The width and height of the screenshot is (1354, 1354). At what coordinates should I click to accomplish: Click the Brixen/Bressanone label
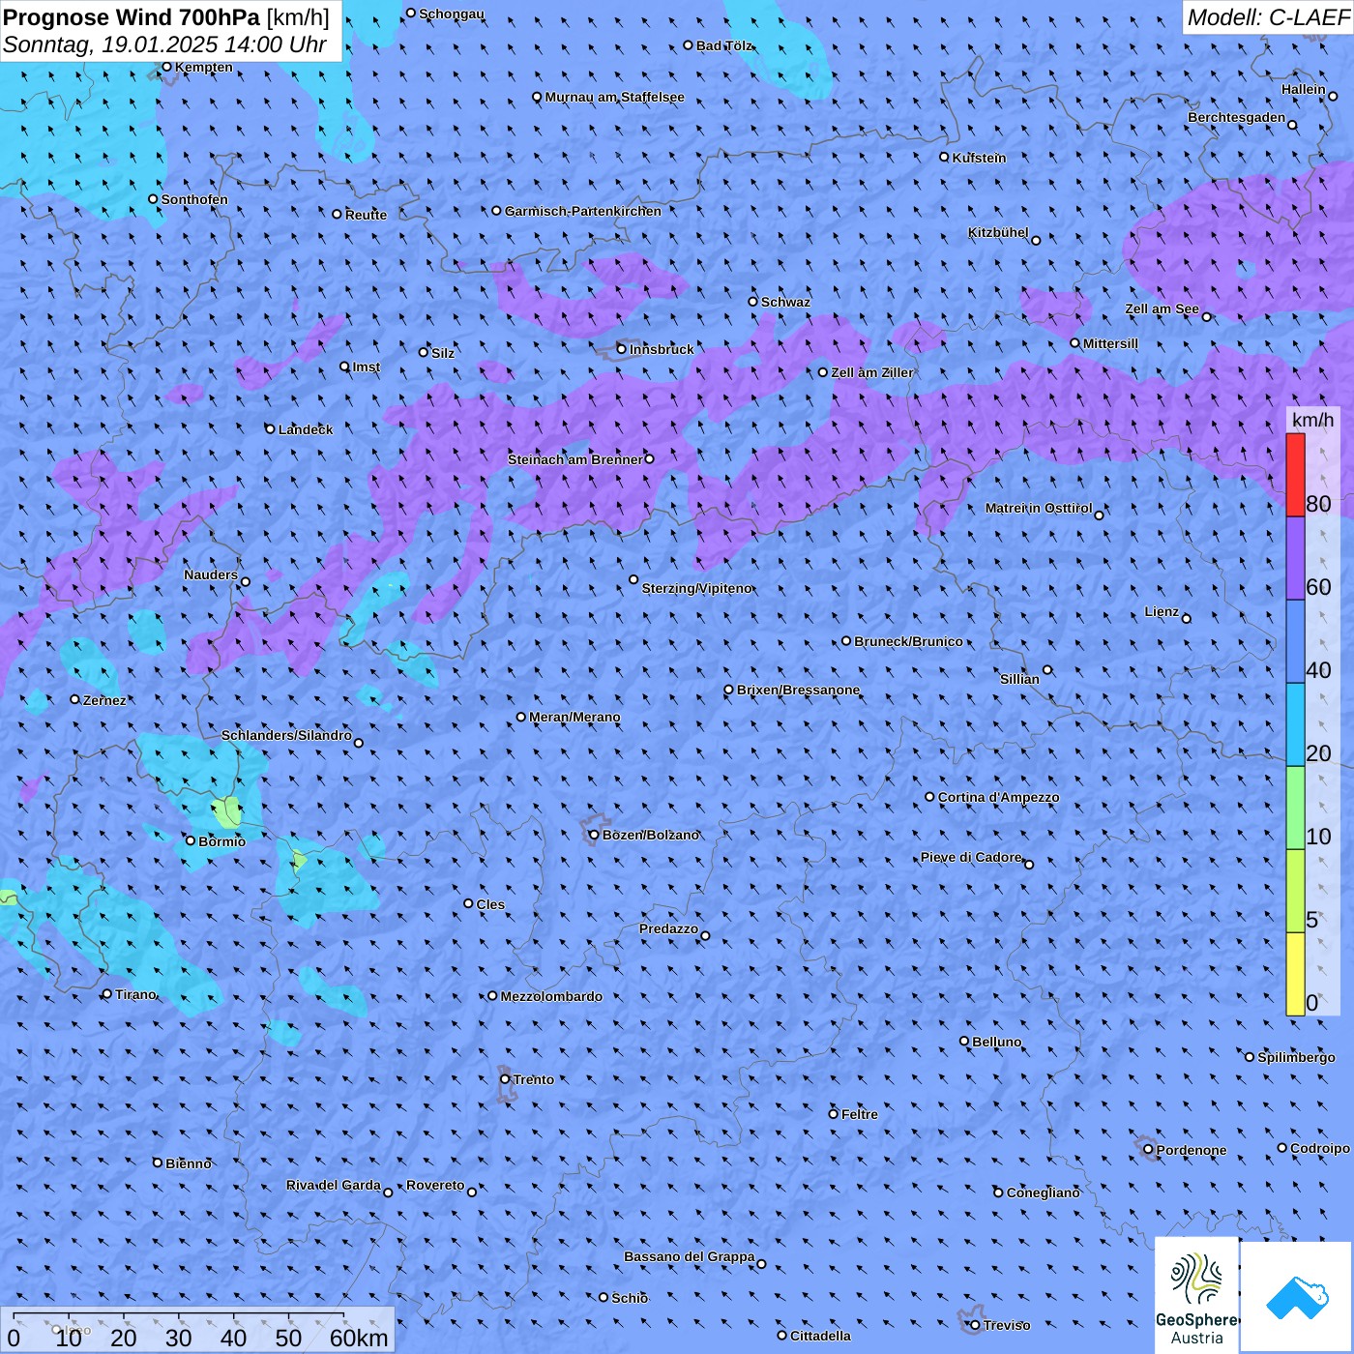click(798, 690)
